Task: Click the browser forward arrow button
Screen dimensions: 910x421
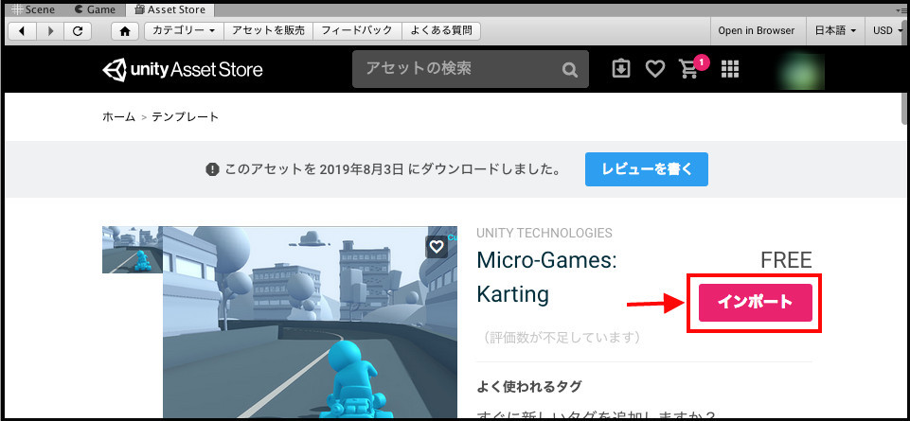Action: tap(50, 30)
